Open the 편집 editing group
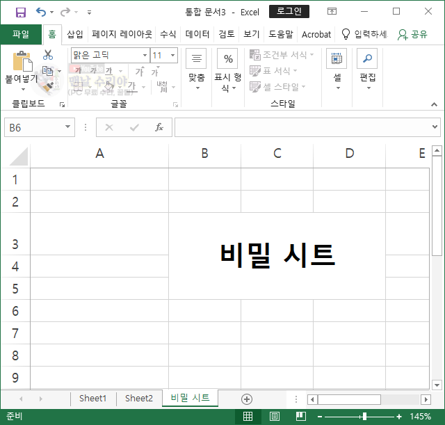This screenshot has width=445, height=425. click(368, 70)
